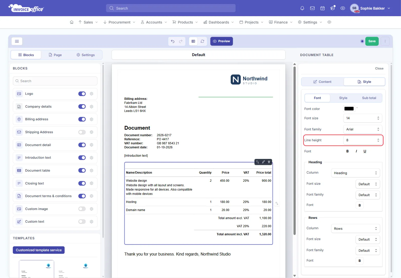Screen dimensions: 401x278
Task: Open settings gear for Document table block
Action: click(92, 171)
